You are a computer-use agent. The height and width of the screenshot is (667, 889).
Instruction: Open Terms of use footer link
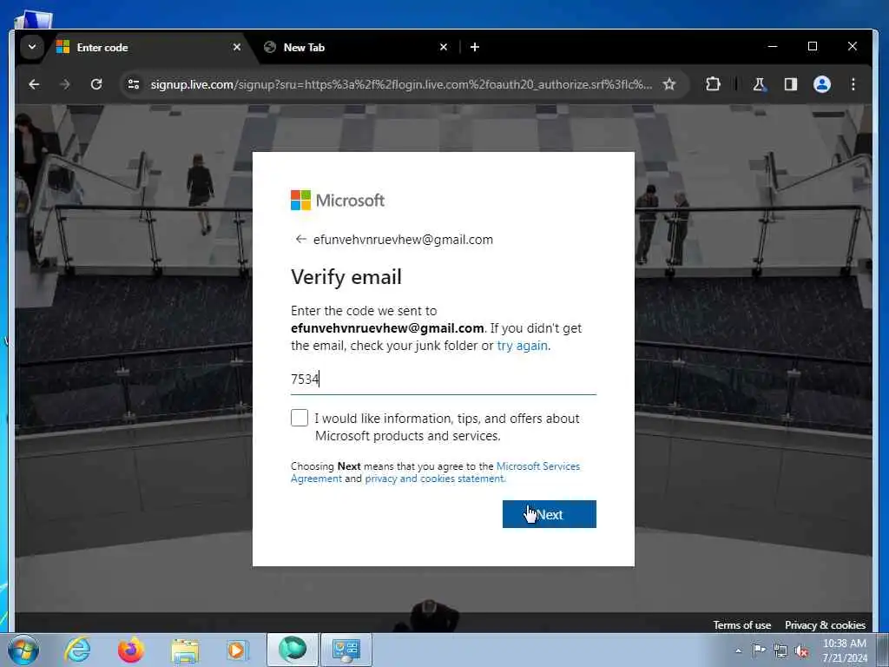click(741, 625)
